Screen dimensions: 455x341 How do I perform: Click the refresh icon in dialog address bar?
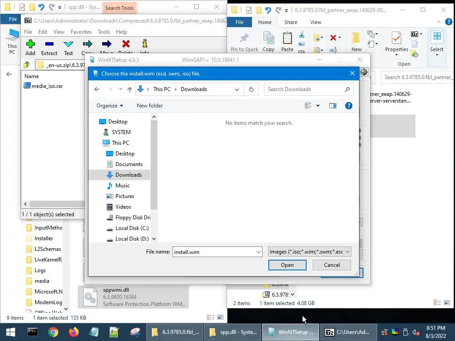point(251,89)
